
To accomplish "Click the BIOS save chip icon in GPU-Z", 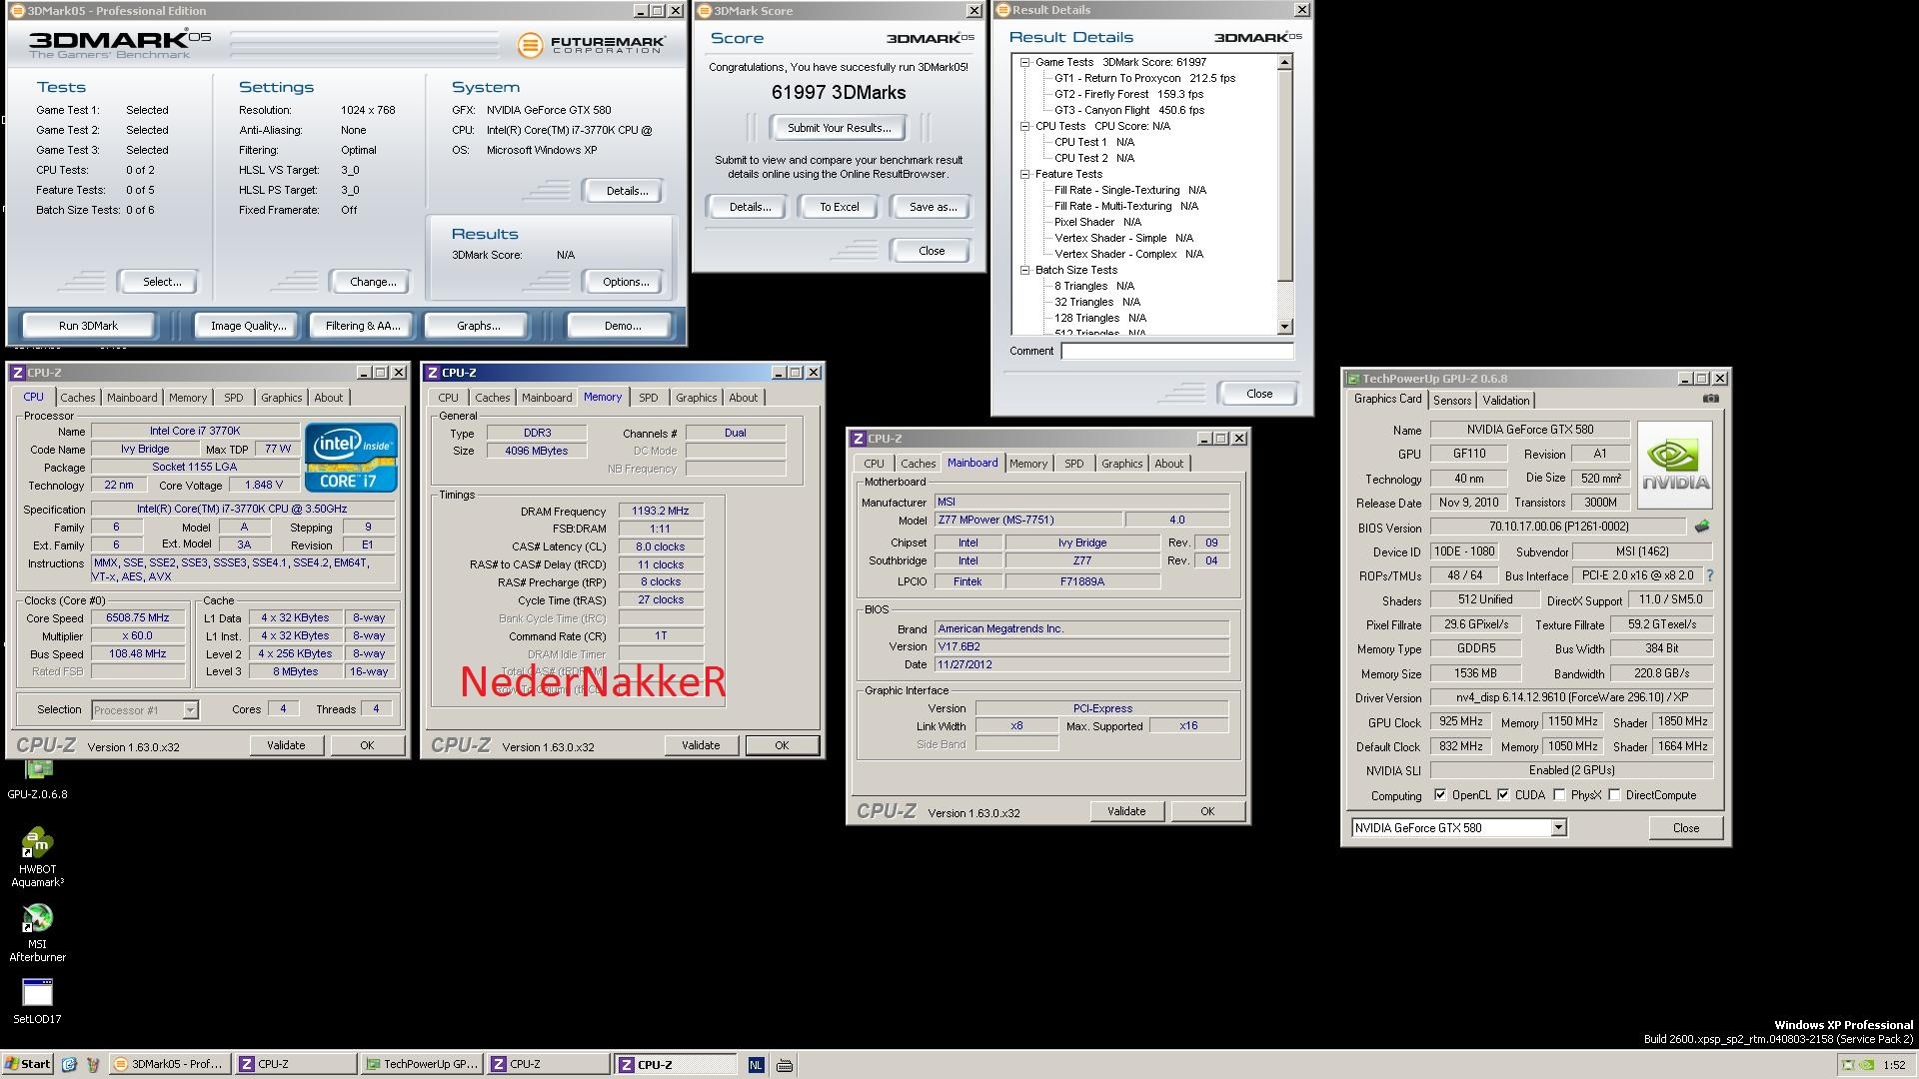I will point(1702,527).
